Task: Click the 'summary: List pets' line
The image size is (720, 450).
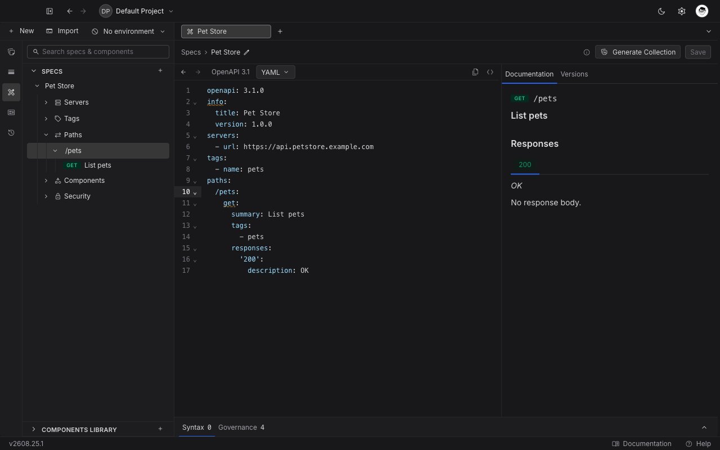Action: (x=268, y=214)
